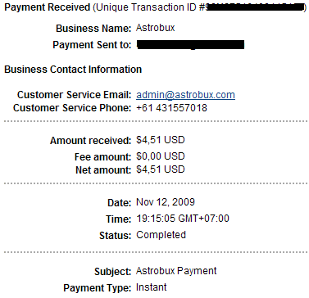
Task: Click the Instant payment type value
Action: tap(152, 287)
